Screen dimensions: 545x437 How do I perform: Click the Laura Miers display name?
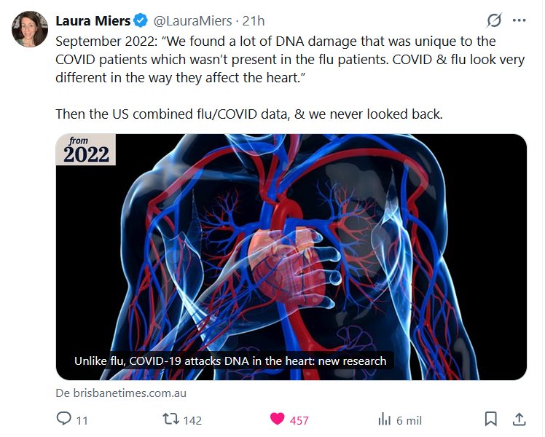click(x=93, y=21)
